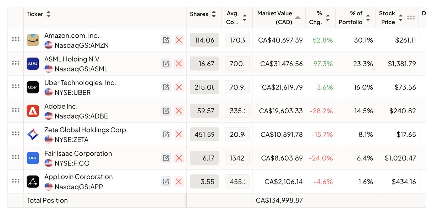Edit FICO shares field 6.17
The image size is (426, 211).
[x=204, y=158]
